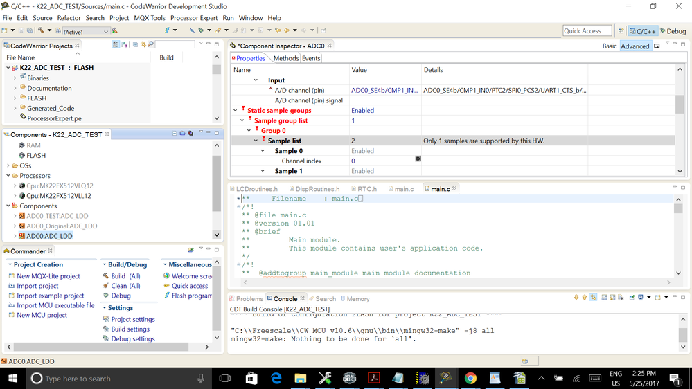692x389 pixels.
Task: Click the ADC0:ADC_LDD component icon
Action: [x=21, y=236]
